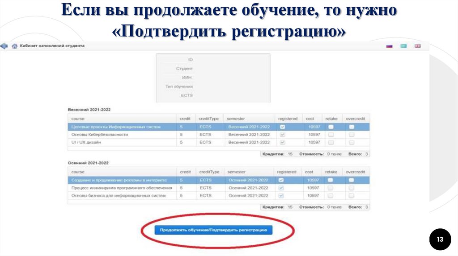This screenshot has width=458, height=256.
Task: Toggle registered checkbox for Основы бизнеса для информационных систем
Action: [281, 196]
